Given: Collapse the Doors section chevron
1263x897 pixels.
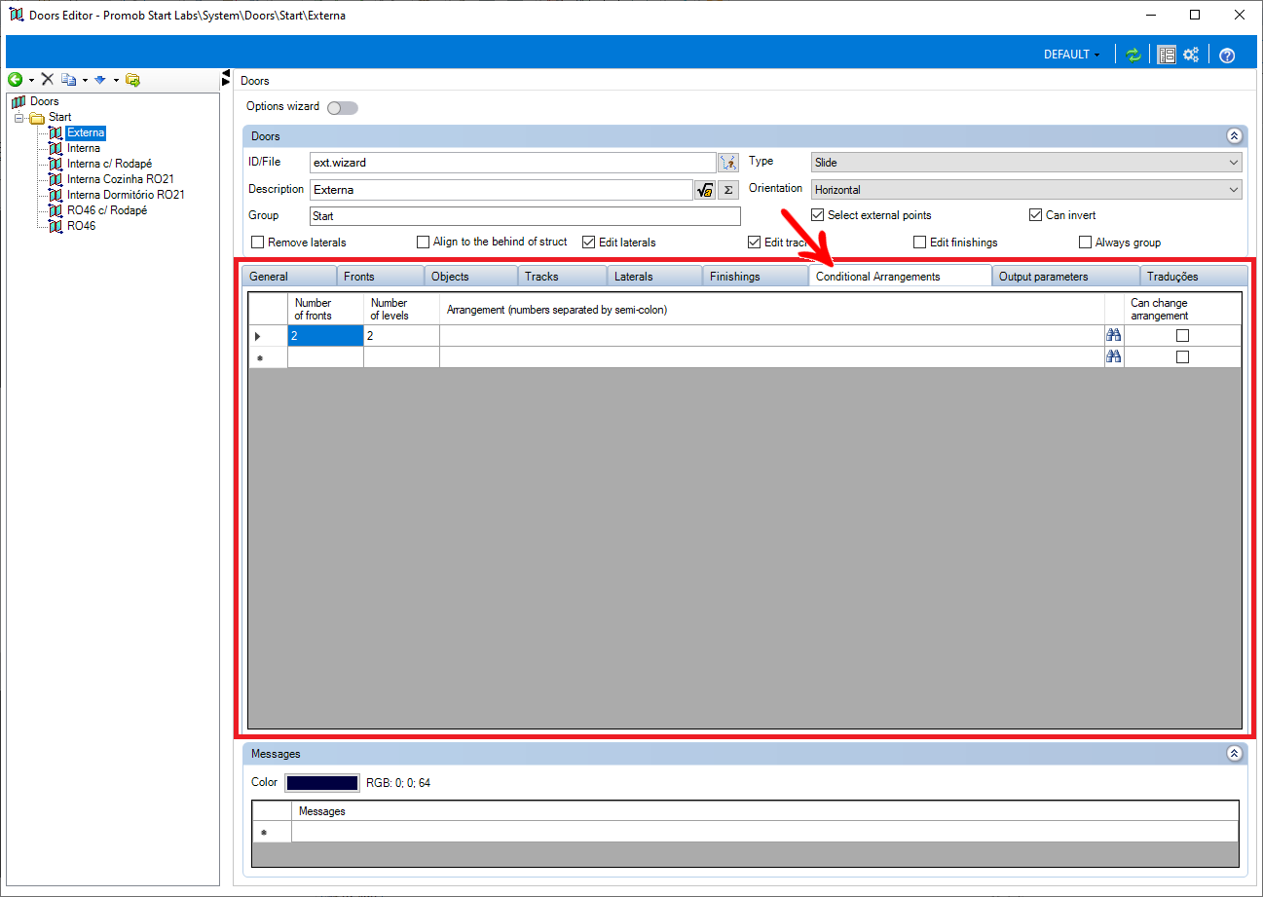Looking at the screenshot, I should 1234,136.
